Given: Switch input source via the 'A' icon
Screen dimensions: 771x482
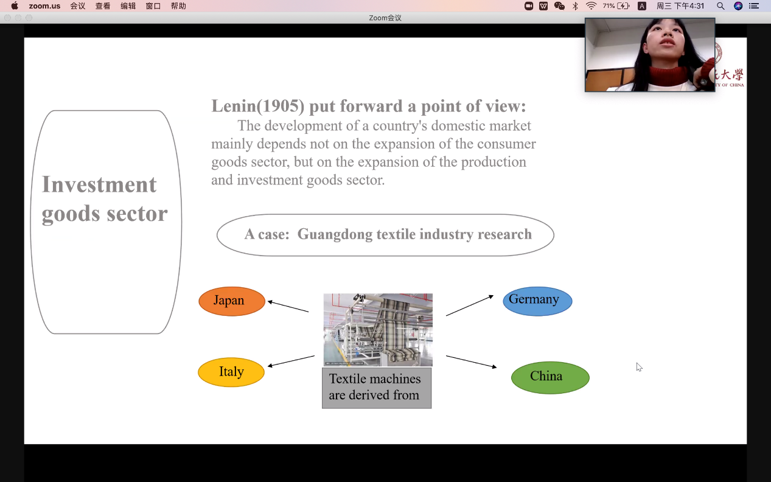Looking at the screenshot, I should pyautogui.click(x=641, y=6).
